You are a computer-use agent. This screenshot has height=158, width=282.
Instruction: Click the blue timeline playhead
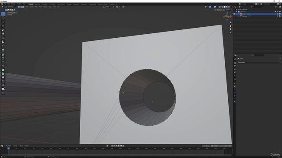click(x=8, y=148)
